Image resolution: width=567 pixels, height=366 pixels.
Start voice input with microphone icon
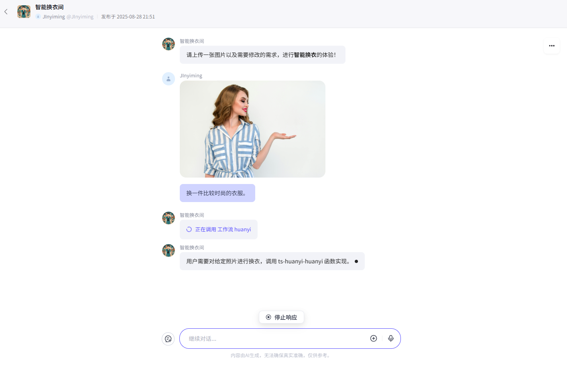tap(391, 338)
